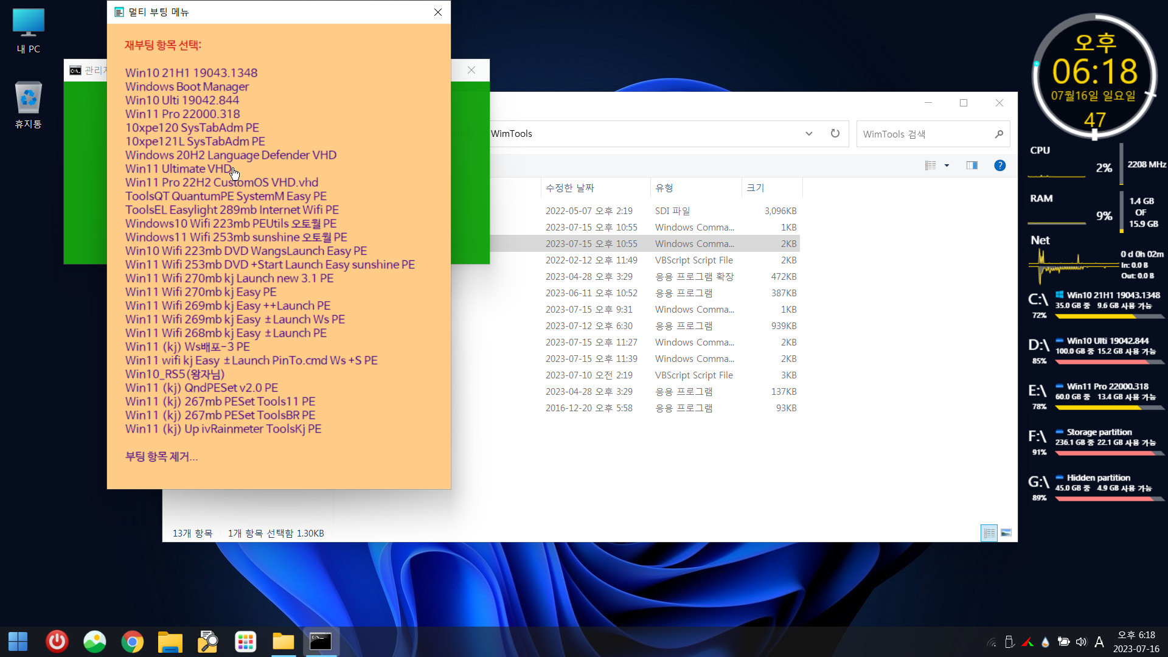Click the remove boot entry link at bottom

click(x=161, y=457)
